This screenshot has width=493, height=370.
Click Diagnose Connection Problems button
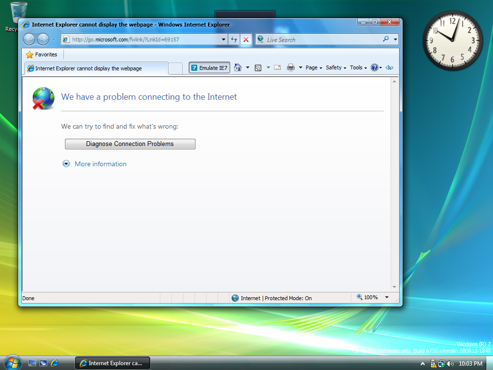click(130, 144)
